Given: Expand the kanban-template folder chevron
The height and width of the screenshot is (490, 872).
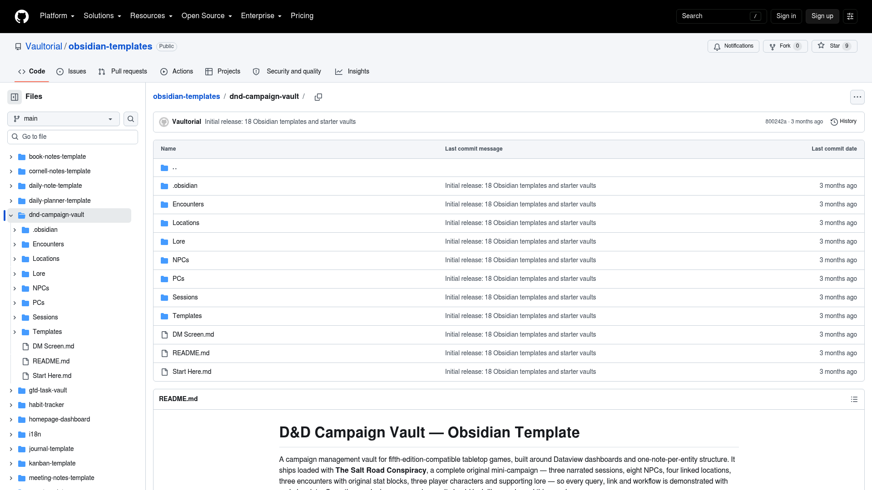Looking at the screenshot, I should tap(11, 464).
